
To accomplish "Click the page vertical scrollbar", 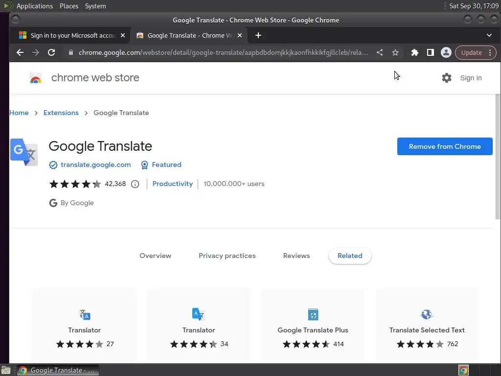I will tap(498, 157).
